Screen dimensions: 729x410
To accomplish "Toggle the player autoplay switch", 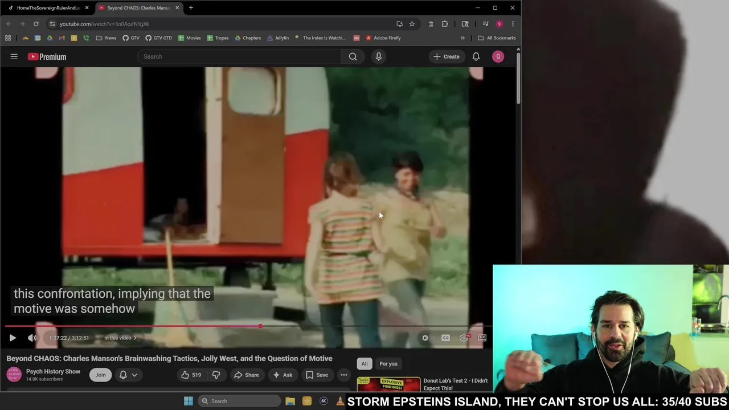I will [x=425, y=338].
